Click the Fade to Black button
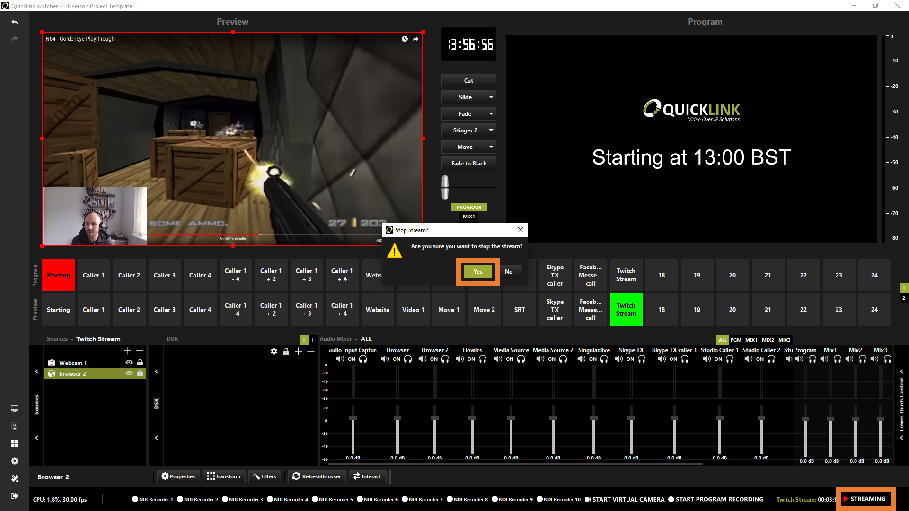909x511 pixels. (x=468, y=164)
